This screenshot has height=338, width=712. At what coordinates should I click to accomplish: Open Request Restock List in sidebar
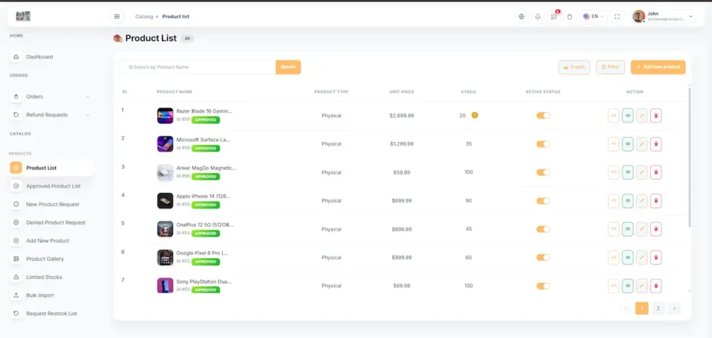pyautogui.click(x=51, y=314)
